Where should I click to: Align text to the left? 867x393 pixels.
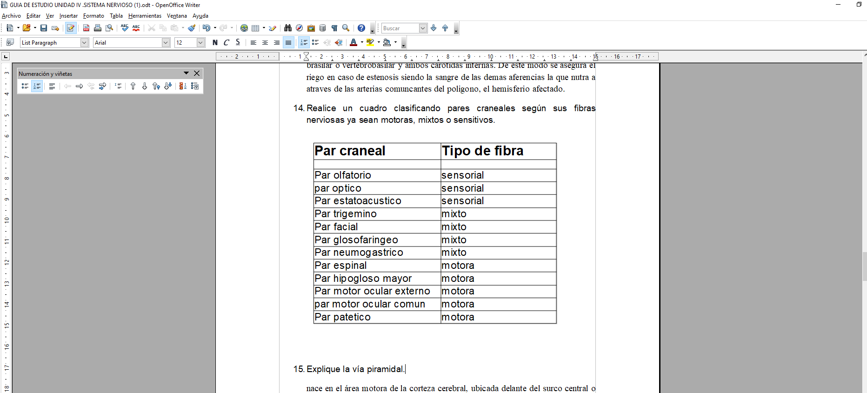pos(253,43)
